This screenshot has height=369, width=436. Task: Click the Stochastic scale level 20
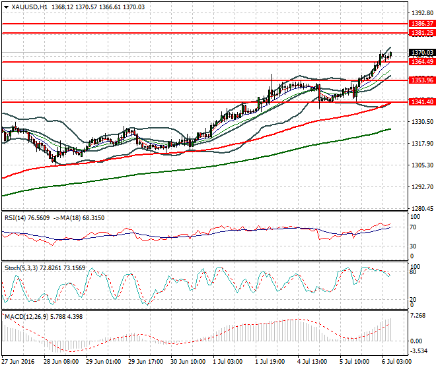[x=413, y=300]
